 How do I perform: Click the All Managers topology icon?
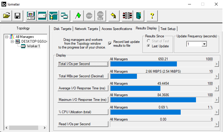pyautogui.click(x=12, y=37)
